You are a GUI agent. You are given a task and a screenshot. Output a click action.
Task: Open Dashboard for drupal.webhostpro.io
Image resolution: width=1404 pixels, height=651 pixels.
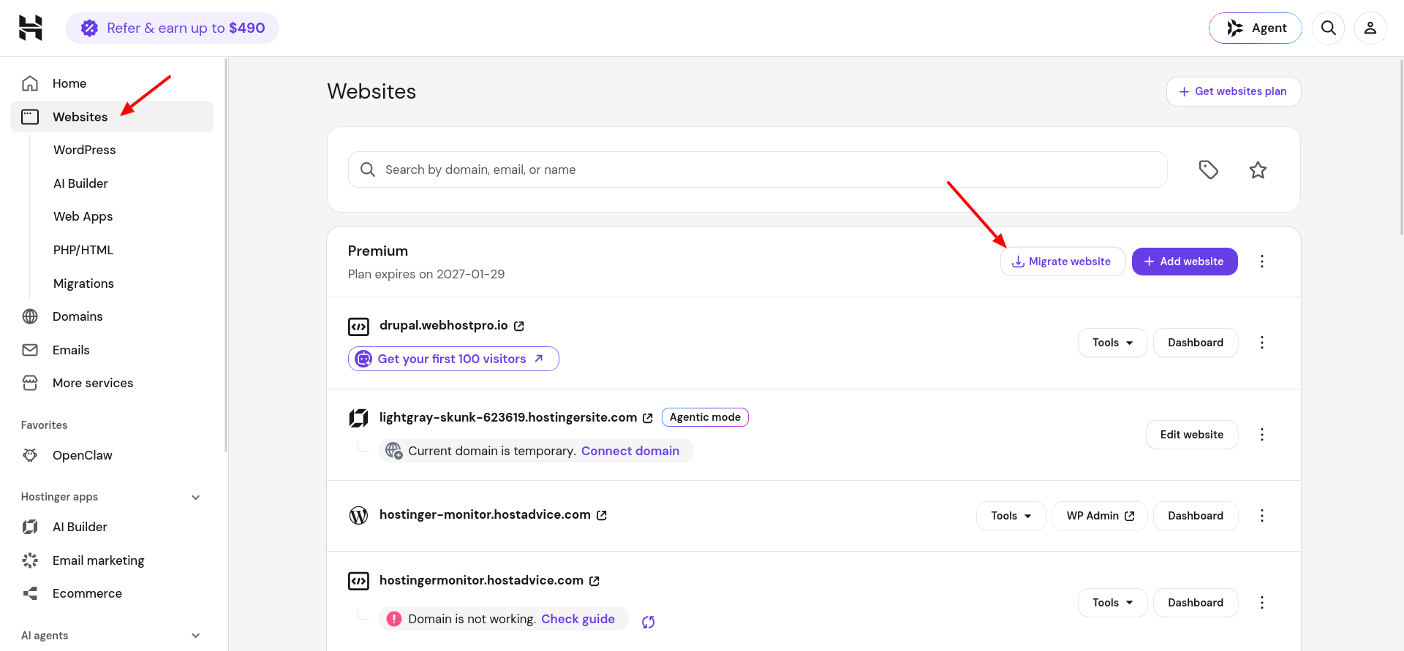tap(1196, 343)
